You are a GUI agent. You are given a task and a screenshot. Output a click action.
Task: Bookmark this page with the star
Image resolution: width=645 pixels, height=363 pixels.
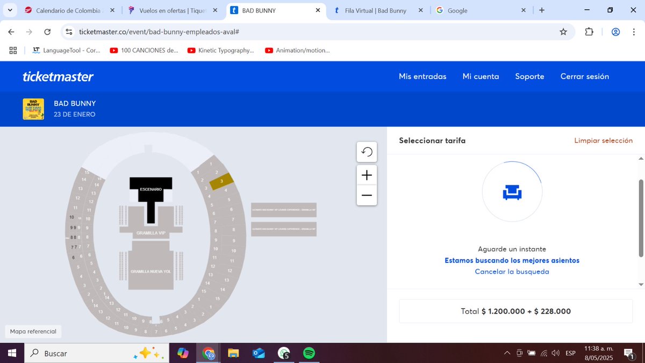563,32
